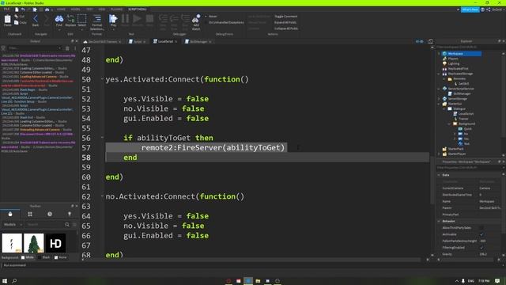506x285 pixels.
Task: Select the White background radio option
Action: pyautogui.click(x=23, y=257)
